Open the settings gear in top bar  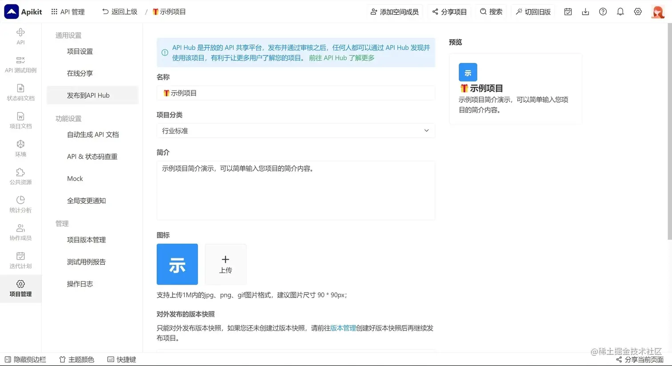pyautogui.click(x=638, y=12)
